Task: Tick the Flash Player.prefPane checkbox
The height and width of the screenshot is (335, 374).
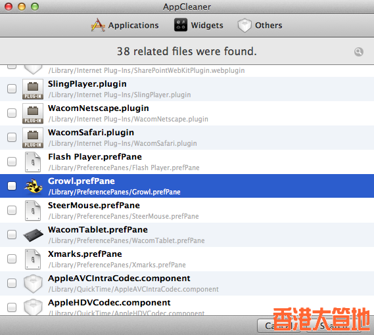Action: point(12,162)
